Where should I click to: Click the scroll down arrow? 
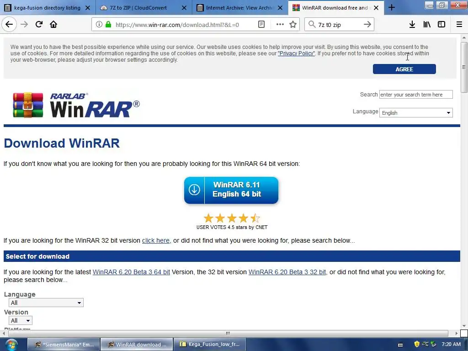[464, 326]
